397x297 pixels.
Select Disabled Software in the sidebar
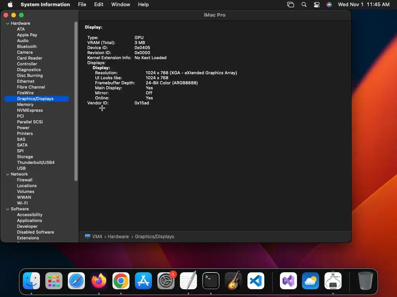35,232
